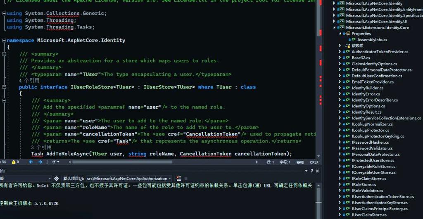Select ILookupProtector.cs file
Viewport: 423px width, 219px height.
pyautogui.click(x=371, y=130)
